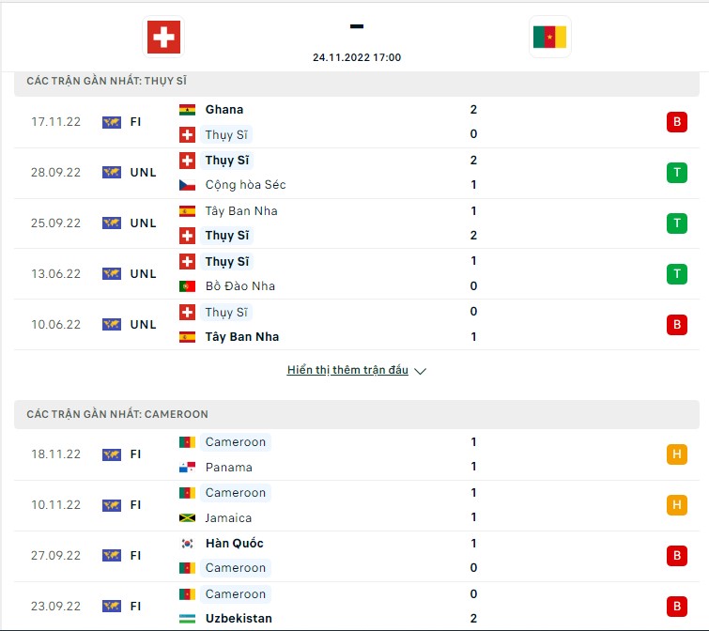Click the Ghana flag icon

coord(187,110)
